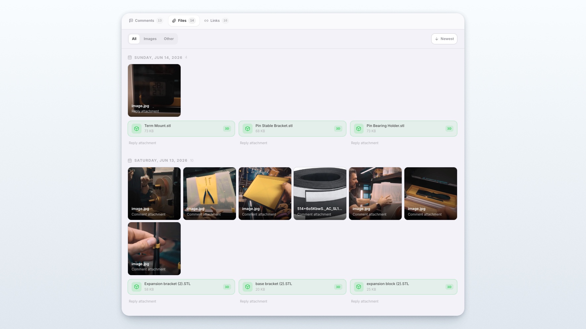Click the comment bubble icon in Comments tab
Viewport: 586px width, 329px height.
point(131,21)
